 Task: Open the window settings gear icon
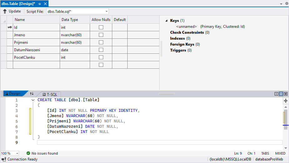pyautogui.click(x=286, y=3)
